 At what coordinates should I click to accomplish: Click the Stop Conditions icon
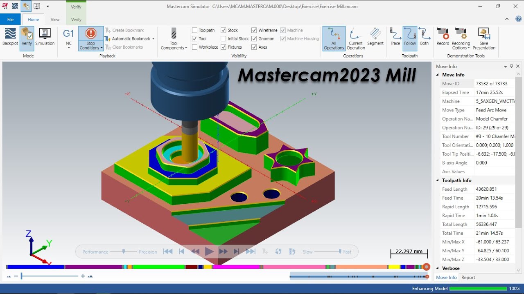[x=90, y=33]
